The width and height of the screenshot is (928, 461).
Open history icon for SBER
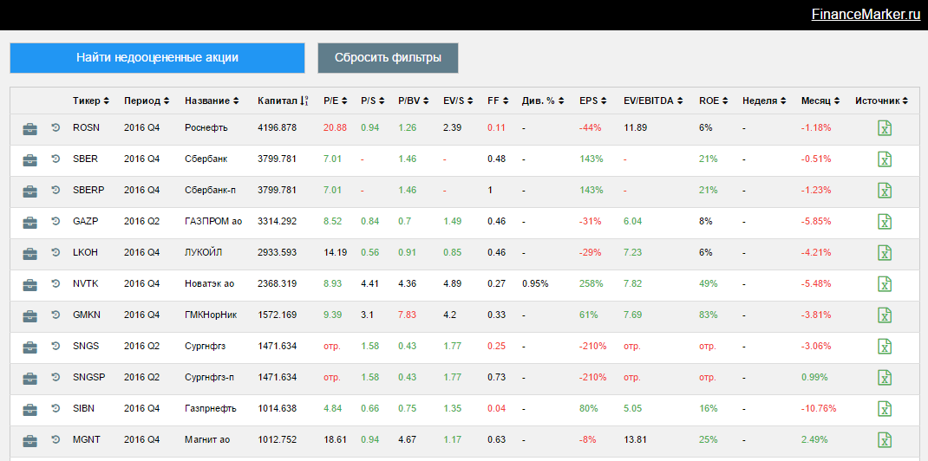click(x=56, y=159)
